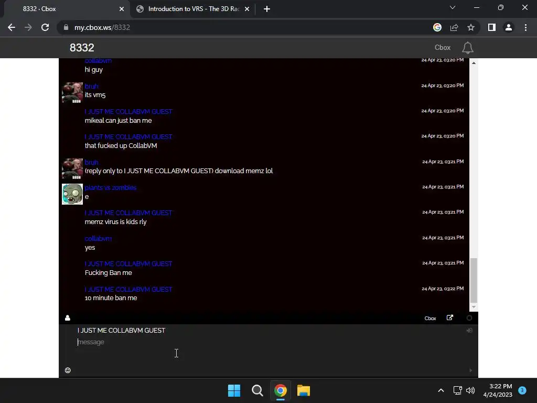Click username above '10 minute ban me'
Image resolution: width=537 pixels, height=403 pixels.
point(128,289)
